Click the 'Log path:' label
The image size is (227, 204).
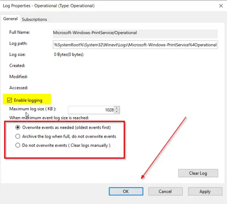tap(18, 44)
